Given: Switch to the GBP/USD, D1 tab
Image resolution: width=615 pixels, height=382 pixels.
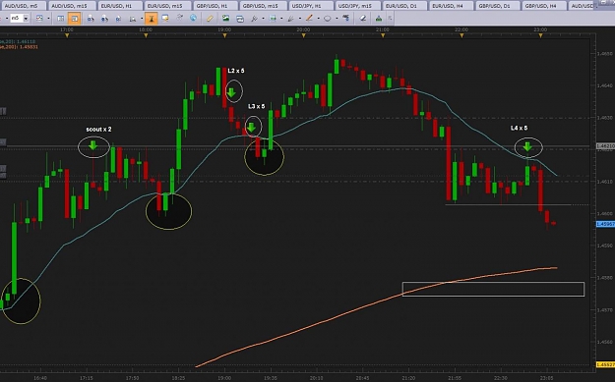Looking at the screenshot, I should coord(498,6).
